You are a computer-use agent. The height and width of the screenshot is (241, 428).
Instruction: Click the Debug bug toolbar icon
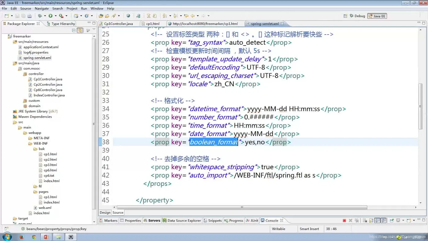point(40,16)
